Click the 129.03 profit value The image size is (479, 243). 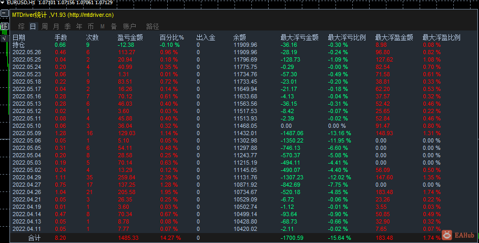point(127,133)
